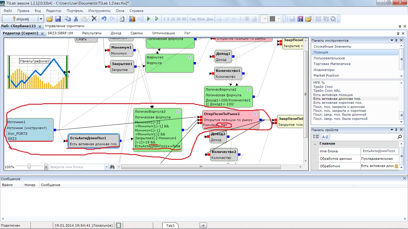Toggle A-Z alphabetical sorting of properties
Viewport: 408px width, 229px height.
coord(325,137)
